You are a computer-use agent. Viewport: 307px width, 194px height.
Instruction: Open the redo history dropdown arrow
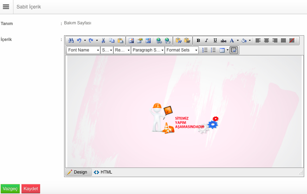[x=97, y=41]
